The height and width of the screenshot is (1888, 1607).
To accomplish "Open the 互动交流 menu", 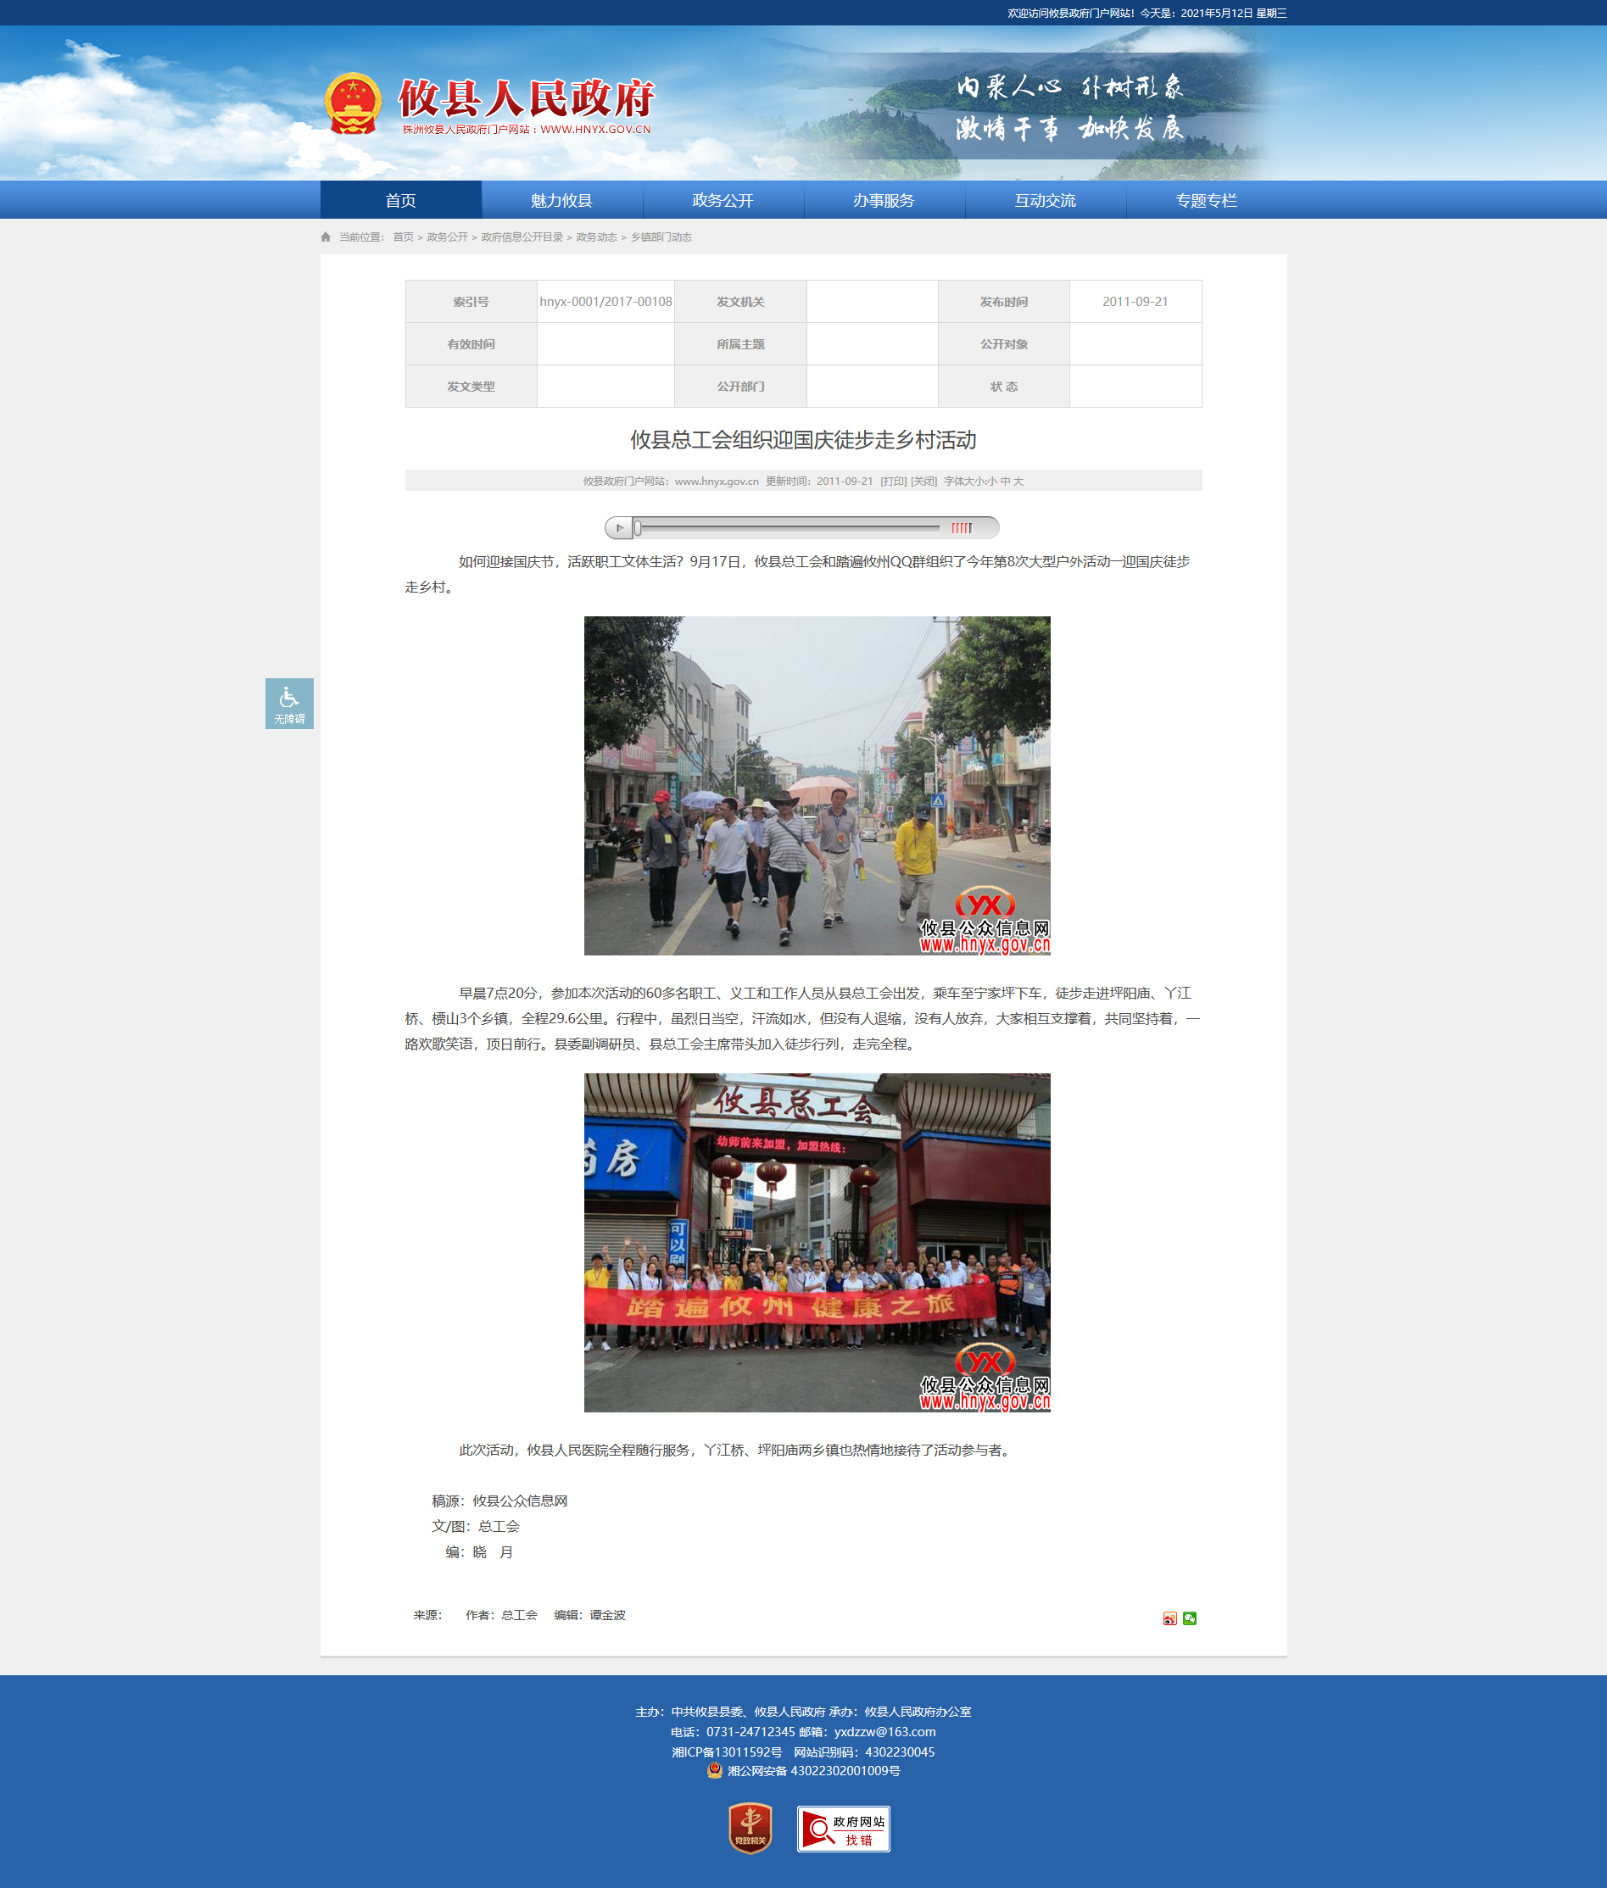I will click(1046, 199).
